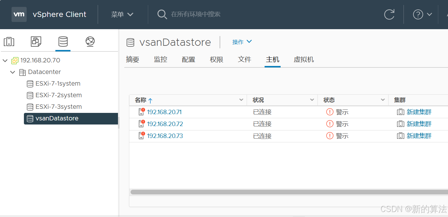
Task: Click the ESXi-7-2system datastore icon
Action: (x=30, y=95)
